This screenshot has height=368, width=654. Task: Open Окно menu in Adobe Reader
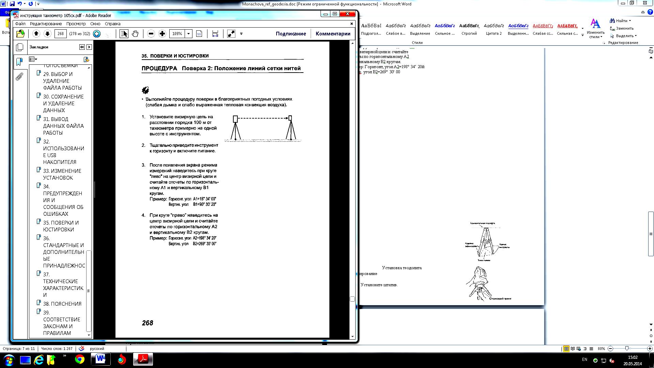pos(95,24)
